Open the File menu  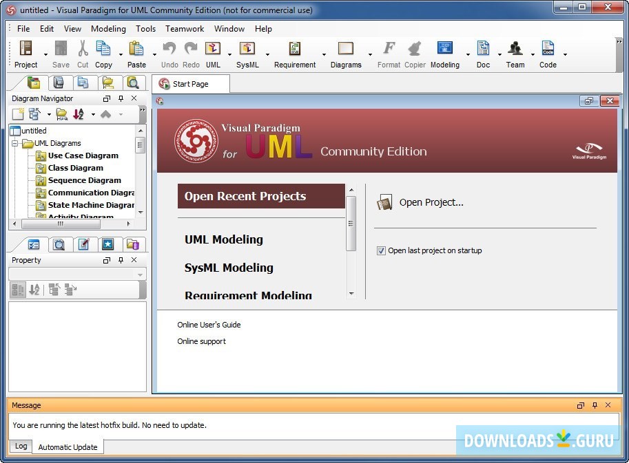point(23,29)
